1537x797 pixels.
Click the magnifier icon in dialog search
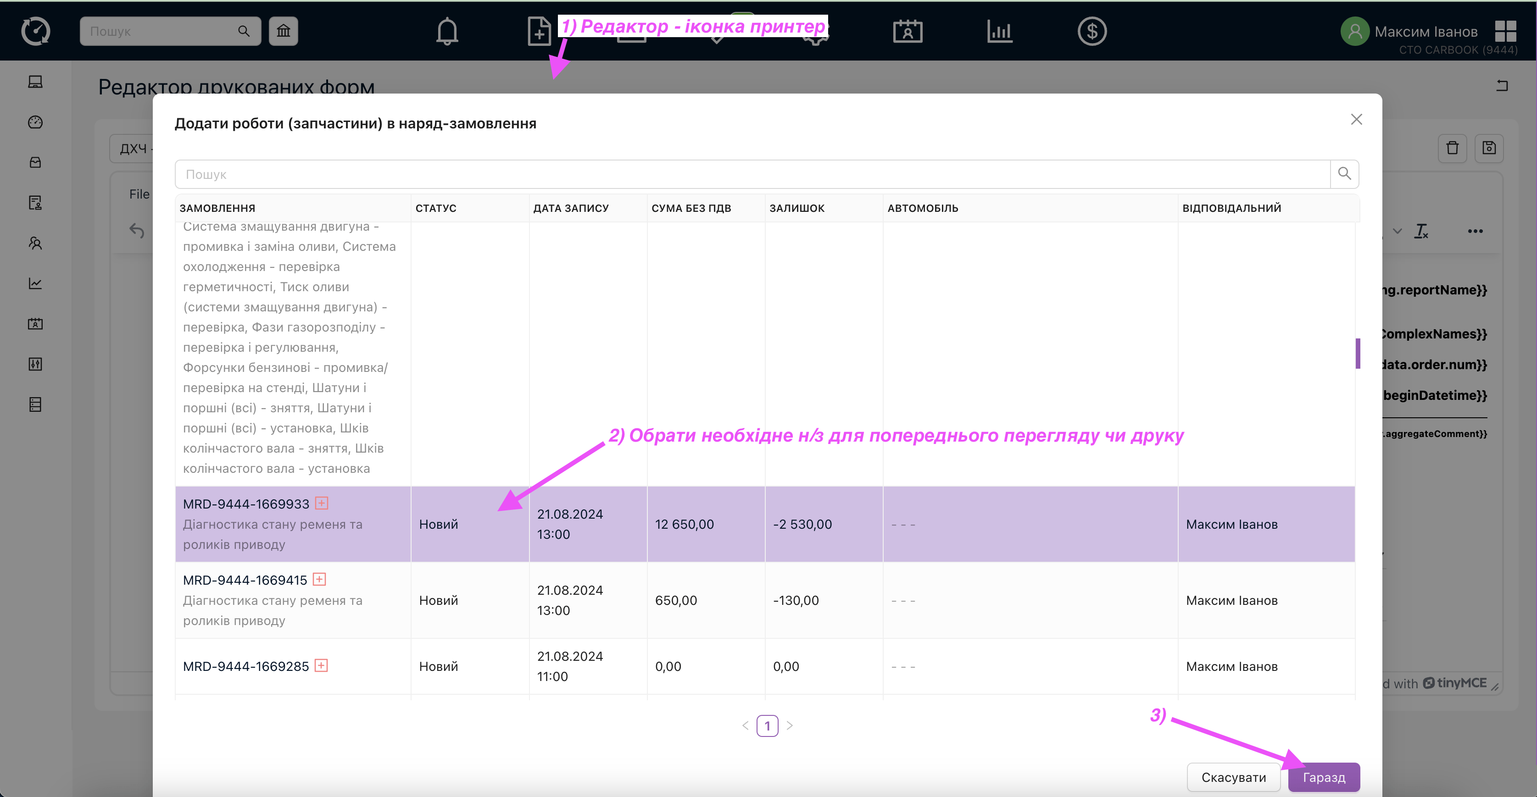pos(1344,174)
